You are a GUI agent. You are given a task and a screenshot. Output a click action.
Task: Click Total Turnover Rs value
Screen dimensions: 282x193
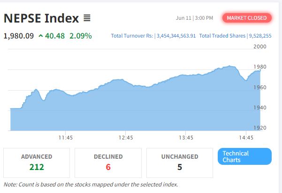(176, 36)
